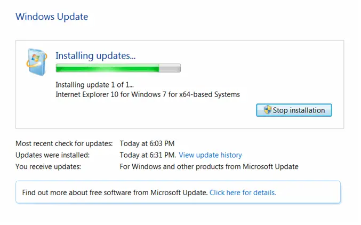Screen dimensions: 361x225
Task: Click the Installing update 1 of 1 status text
Action: coord(94,85)
